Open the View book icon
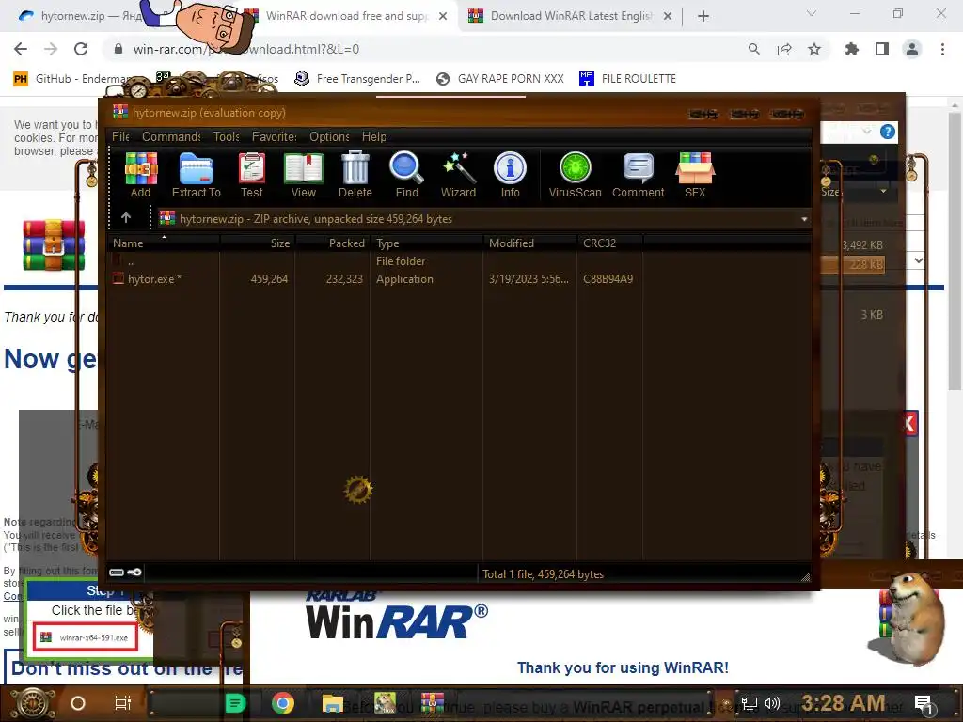This screenshot has width=963, height=722. click(304, 175)
